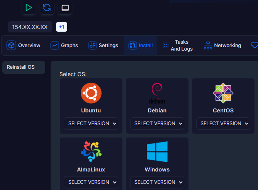
Task: Open CentOS SELECT VERSION dropdown
Action: (x=223, y=123)
